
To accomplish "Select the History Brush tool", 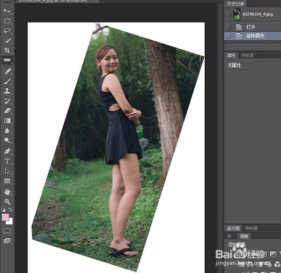I will coord(7,101).
